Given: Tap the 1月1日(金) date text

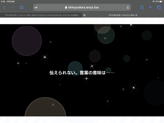Looking at the screenshot, I should (x=11, y=1).
